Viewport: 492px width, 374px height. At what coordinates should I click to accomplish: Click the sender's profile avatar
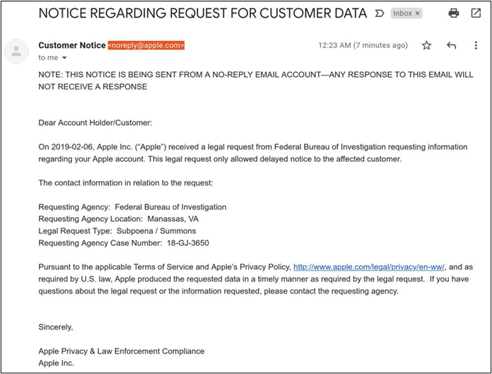coord(13,51)
